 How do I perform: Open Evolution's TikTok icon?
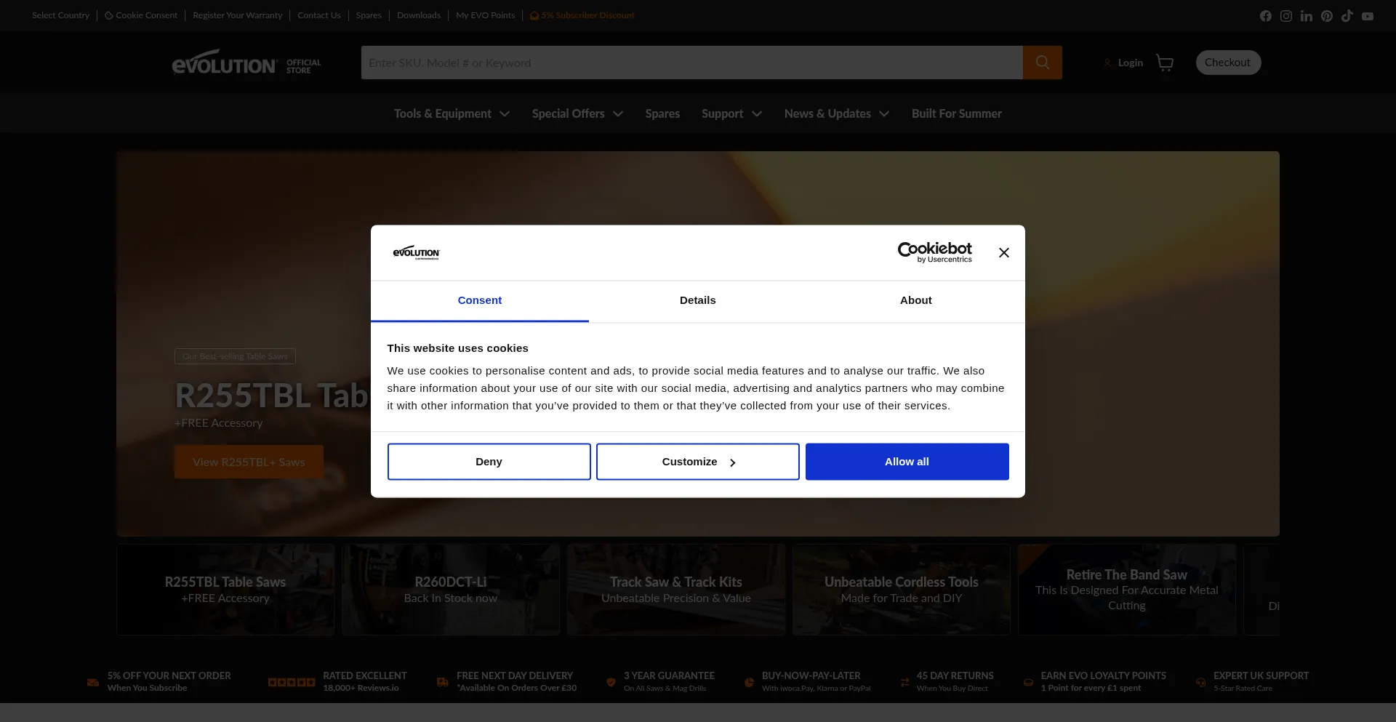(1347, 16)
